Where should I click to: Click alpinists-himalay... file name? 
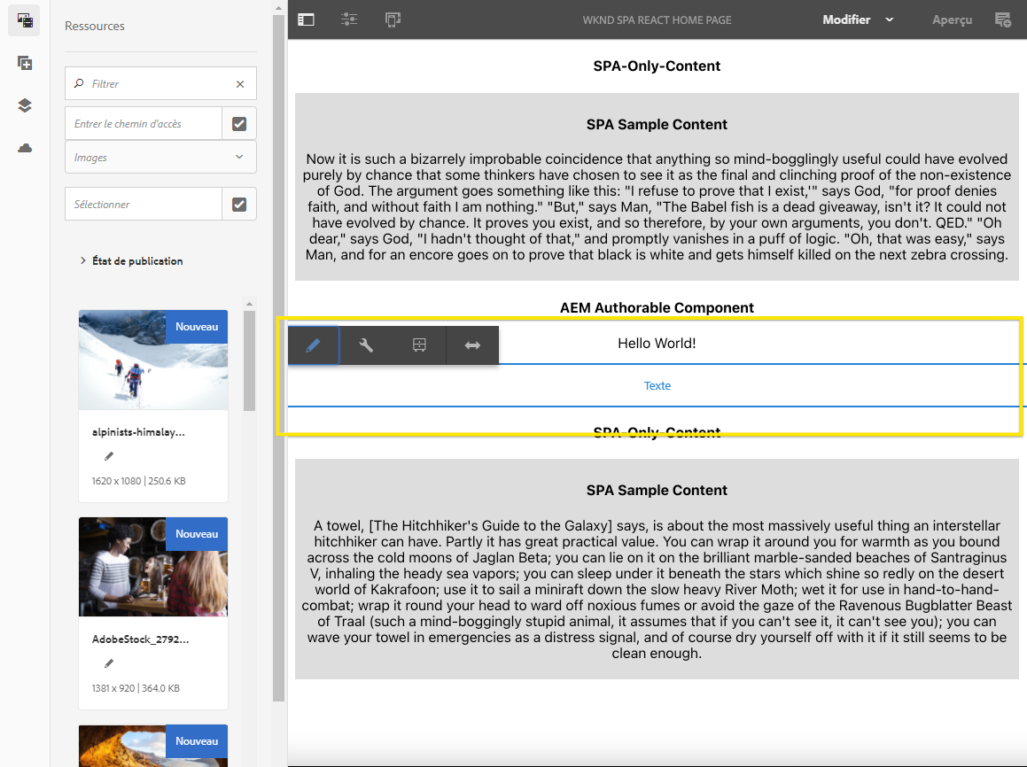tap(138, 432)
